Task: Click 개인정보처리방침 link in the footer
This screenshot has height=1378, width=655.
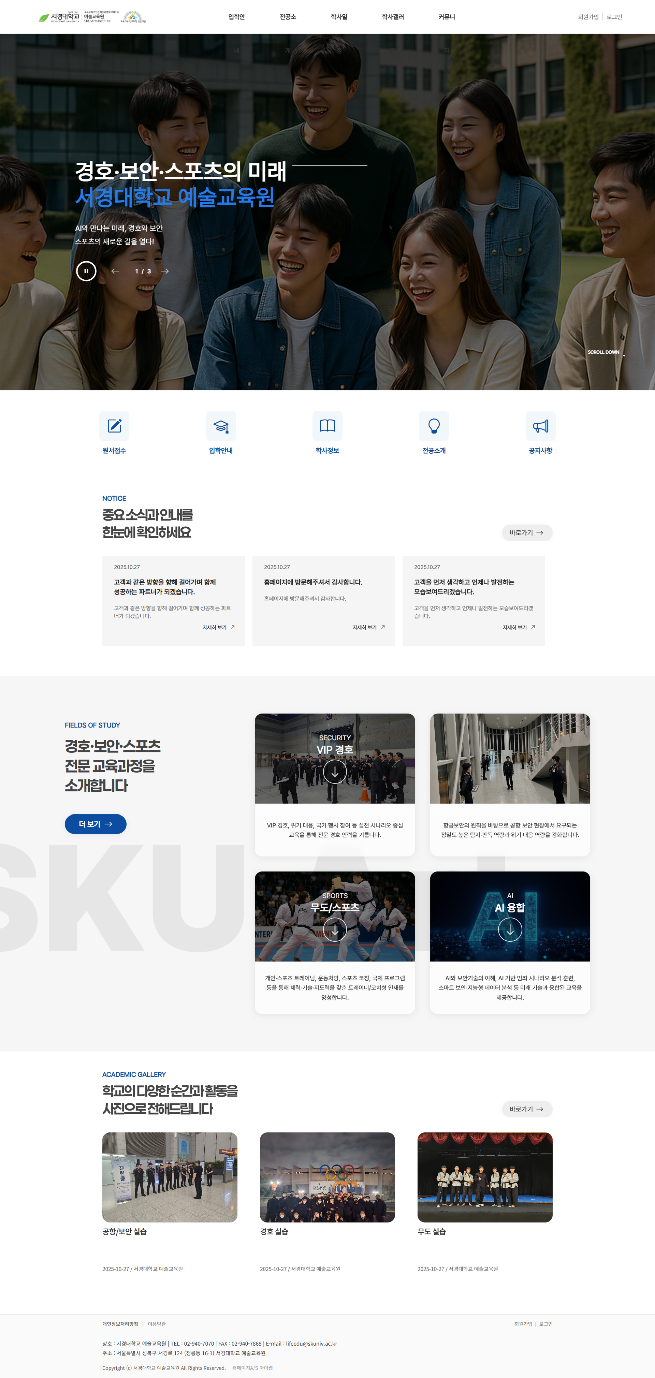Action: point(120,1324)
